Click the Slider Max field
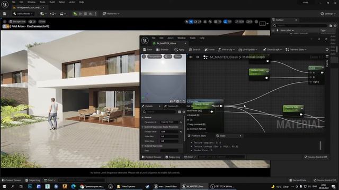The image size is (339, 190). [169, 141]
